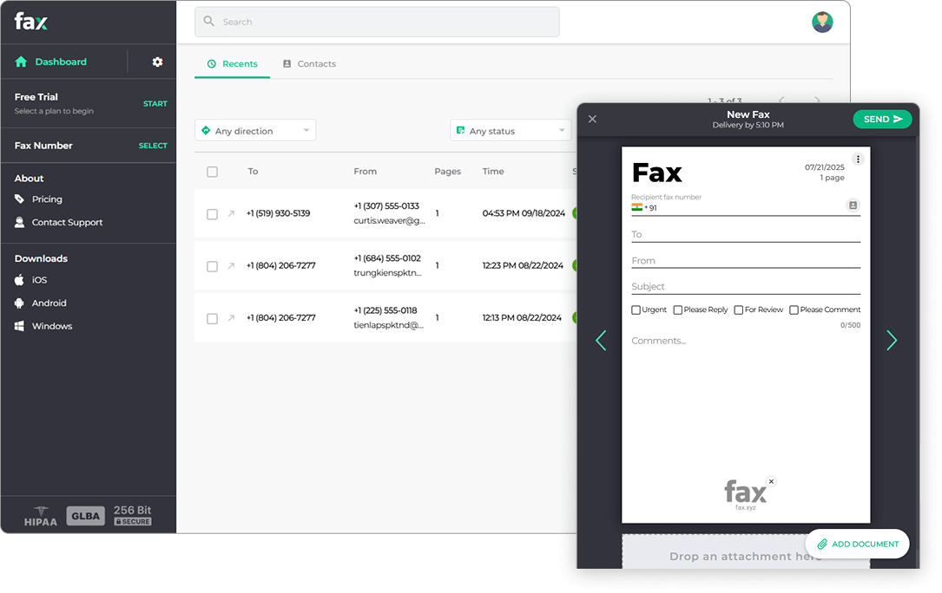The image size is (942, 593).
Task: Click the Windows logo icon
Action: [x=19, y=326]
